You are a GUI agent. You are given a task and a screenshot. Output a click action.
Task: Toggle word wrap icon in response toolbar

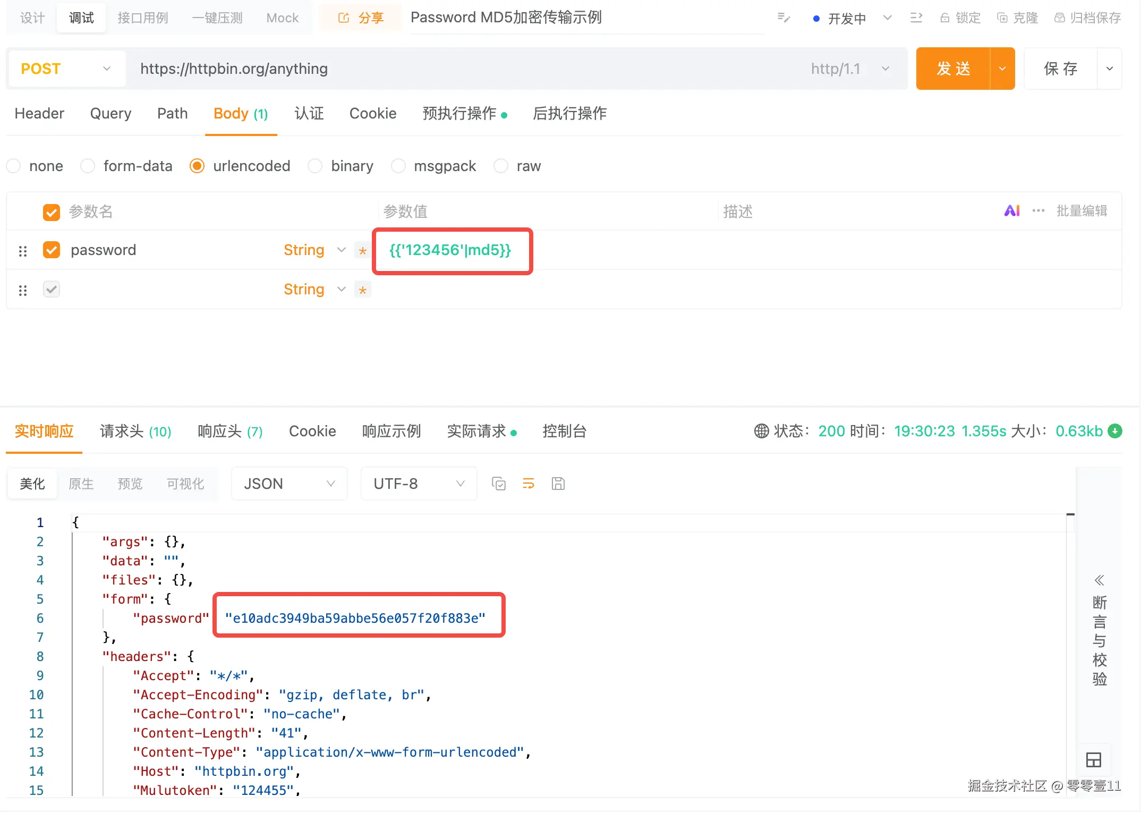pyautogui.click(x=528, y=484)
